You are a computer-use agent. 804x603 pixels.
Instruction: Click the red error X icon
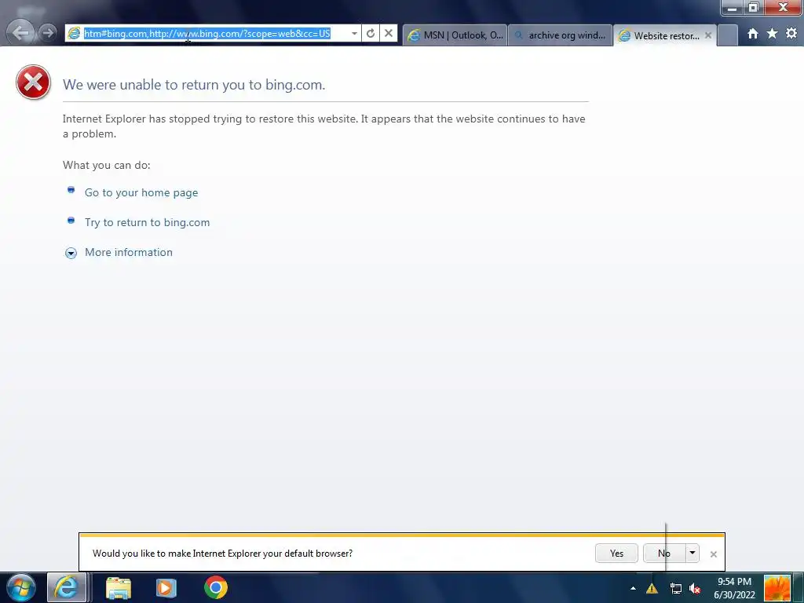[33, 82]
